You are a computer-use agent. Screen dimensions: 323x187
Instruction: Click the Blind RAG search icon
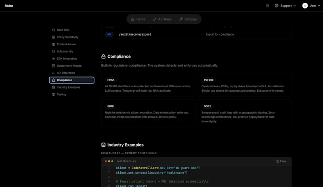tap(53, 30)
